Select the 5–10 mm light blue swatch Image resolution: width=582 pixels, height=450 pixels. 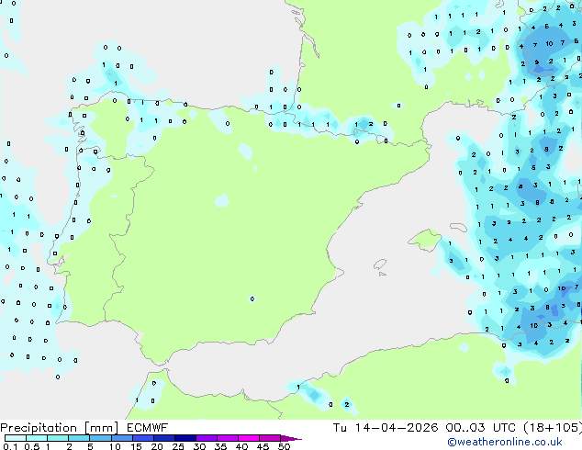(x=100, y=438)
